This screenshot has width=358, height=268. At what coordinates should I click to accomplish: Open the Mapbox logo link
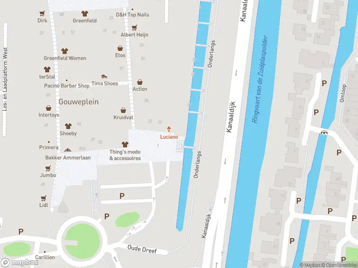coord(19,262)
